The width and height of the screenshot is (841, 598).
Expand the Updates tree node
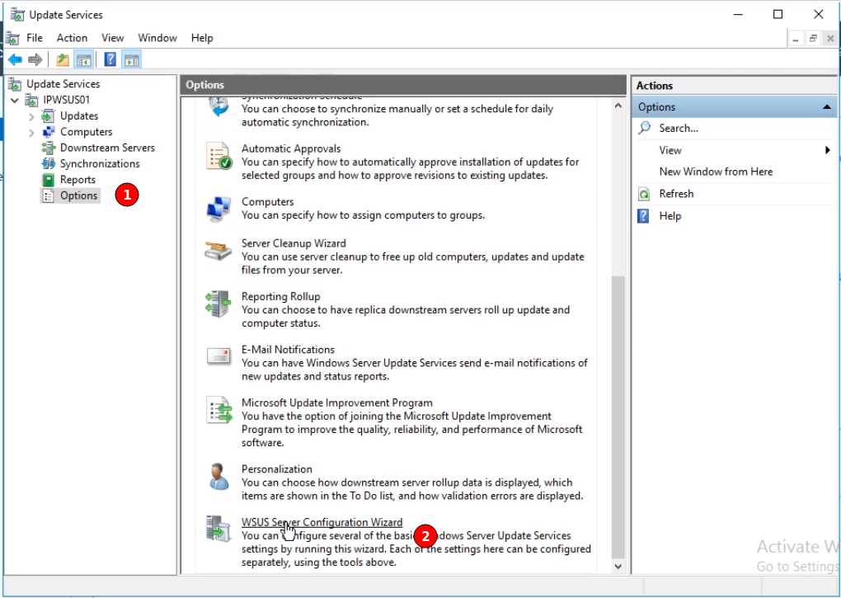coord(32,116)
